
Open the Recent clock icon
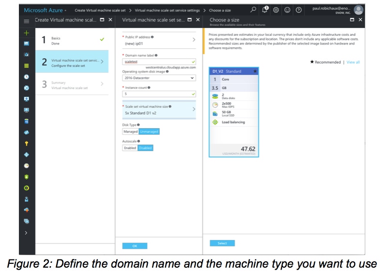click(26, 77)
